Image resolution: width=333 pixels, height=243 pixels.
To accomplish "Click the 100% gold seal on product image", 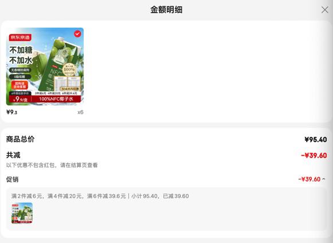I will (x=69, y=70).
